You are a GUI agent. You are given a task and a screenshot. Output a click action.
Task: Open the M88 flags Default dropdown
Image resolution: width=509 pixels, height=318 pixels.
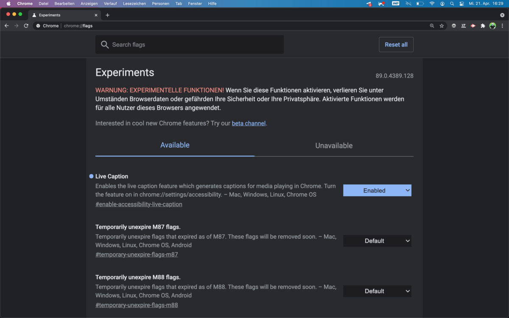[x=377, y=291]
